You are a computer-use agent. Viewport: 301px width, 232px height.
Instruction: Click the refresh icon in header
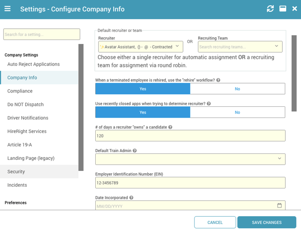[x=270, y=9]
